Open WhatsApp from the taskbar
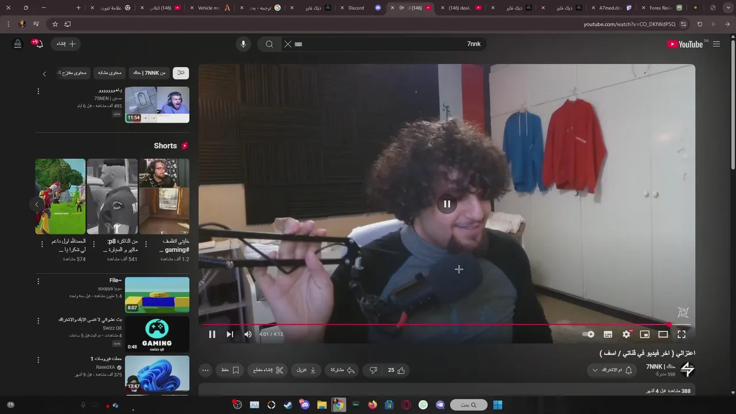Image resolution: width=736 pixels, height=414 pixels. [423, 405]
